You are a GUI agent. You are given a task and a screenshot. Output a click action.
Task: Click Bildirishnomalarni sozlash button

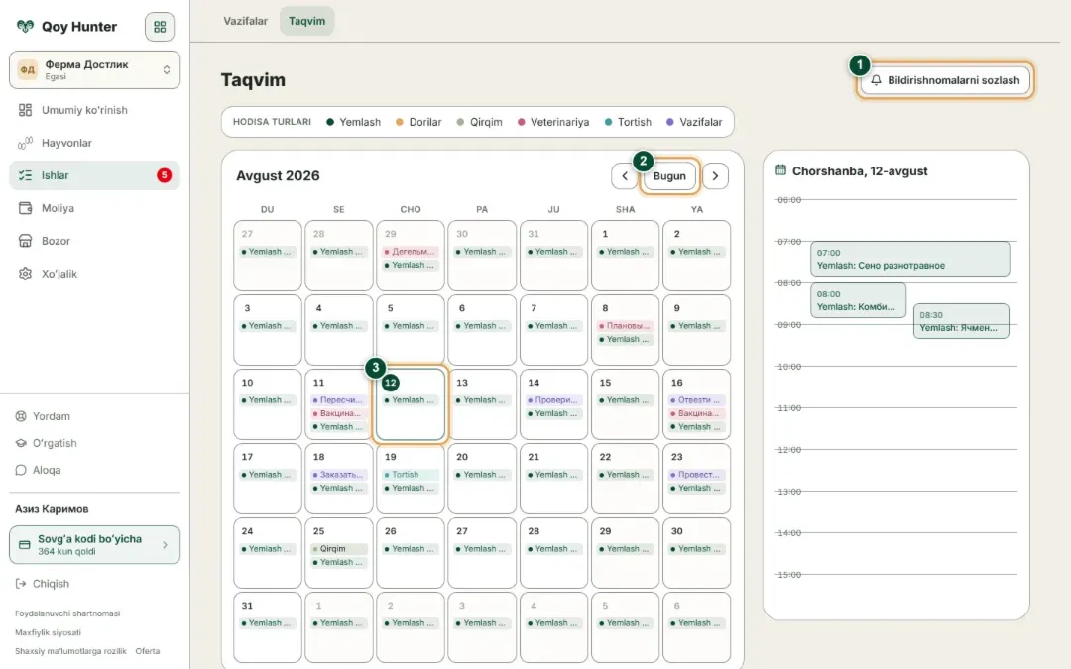[945, 80]
